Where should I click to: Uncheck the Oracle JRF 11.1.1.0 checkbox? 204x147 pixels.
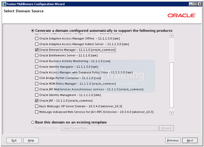coord(37,101)
